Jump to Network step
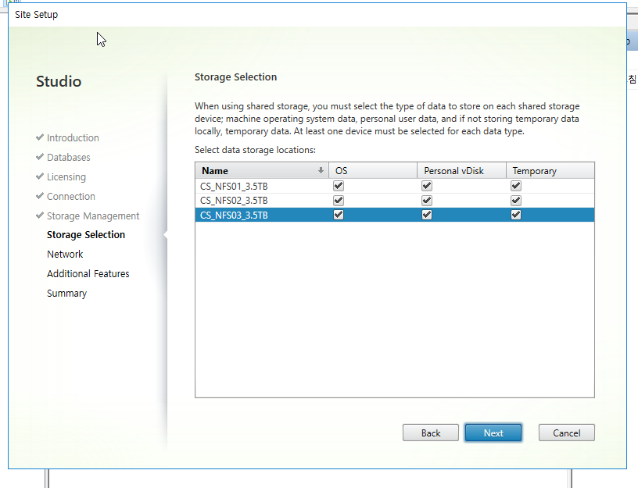 click(x=65, y=255)
